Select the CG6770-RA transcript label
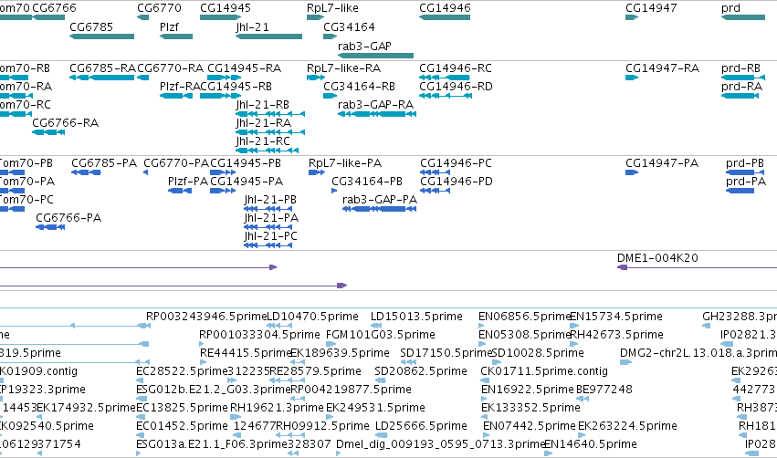The image size is (777, 458). (170, 68)
